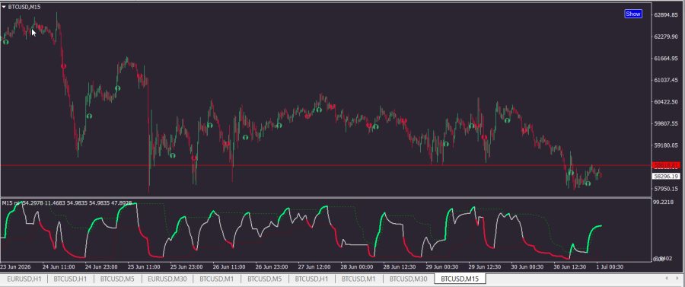Click the 28 Jun 12:30 time label

pyautogui.click(x=399, y=267)
